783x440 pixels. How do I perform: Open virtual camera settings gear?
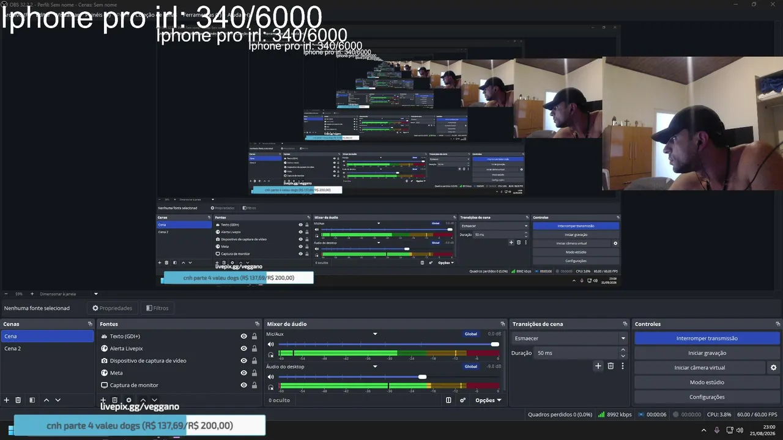click(773, 368)
